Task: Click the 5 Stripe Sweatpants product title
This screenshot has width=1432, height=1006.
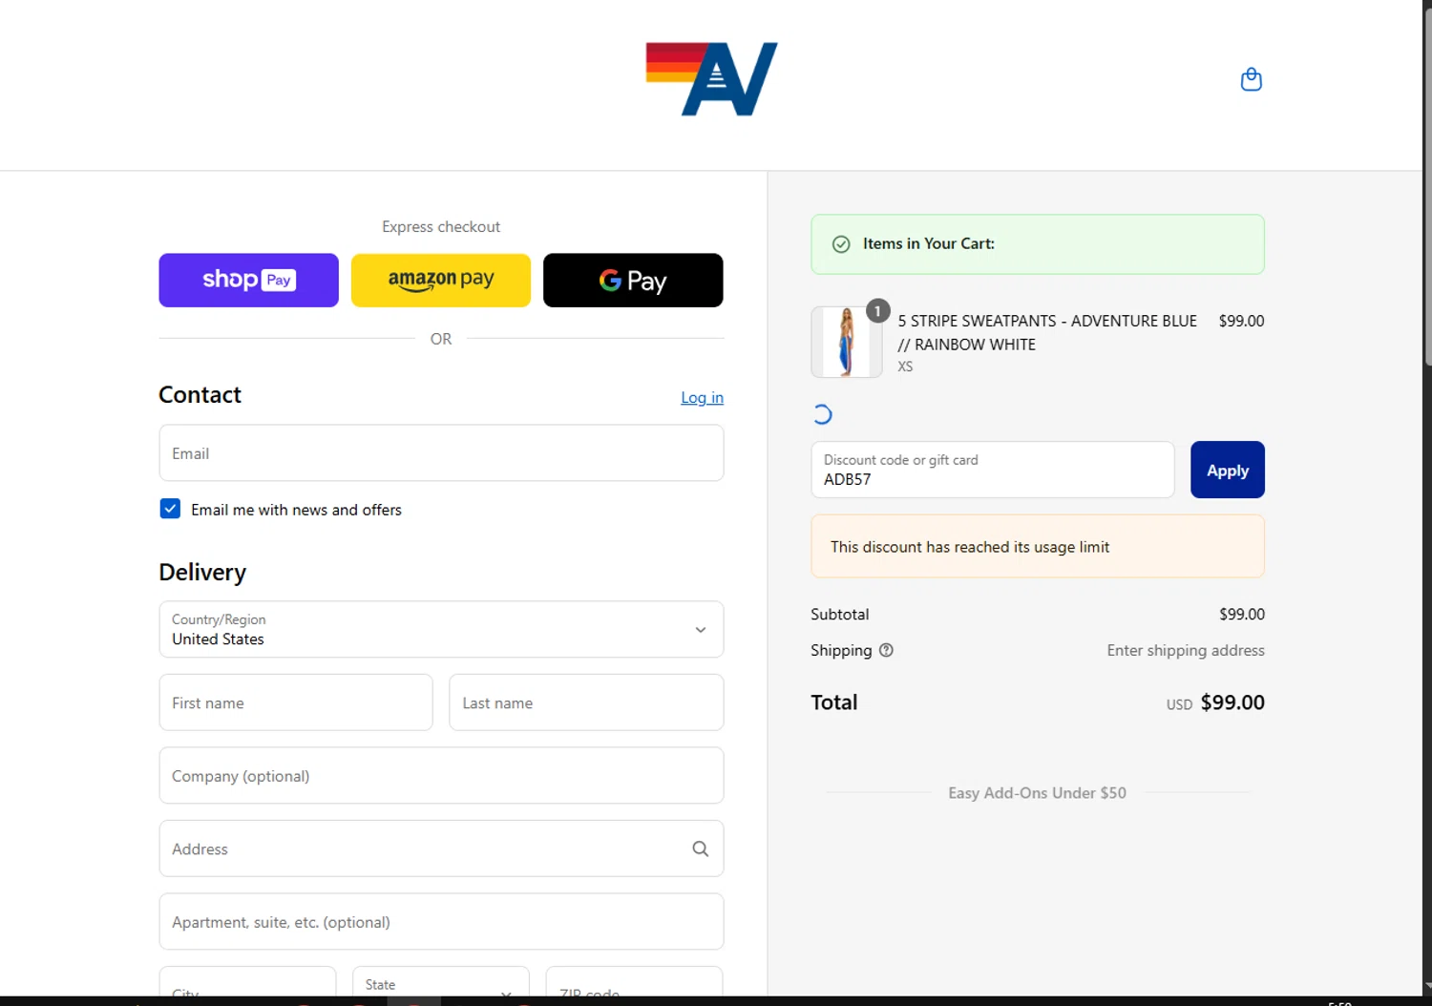Action: [x=1047, y=332]
